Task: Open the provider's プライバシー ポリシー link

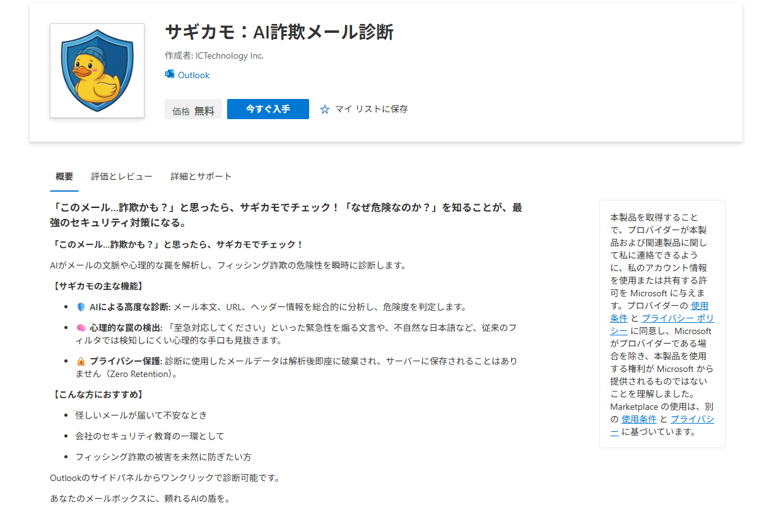Action: 678,318
